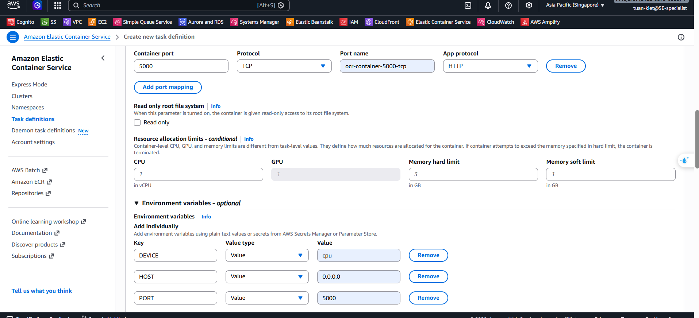The image size is (699, 318).
Task: Go to Clusters in sidebar
Action: (x=22, y=96)
